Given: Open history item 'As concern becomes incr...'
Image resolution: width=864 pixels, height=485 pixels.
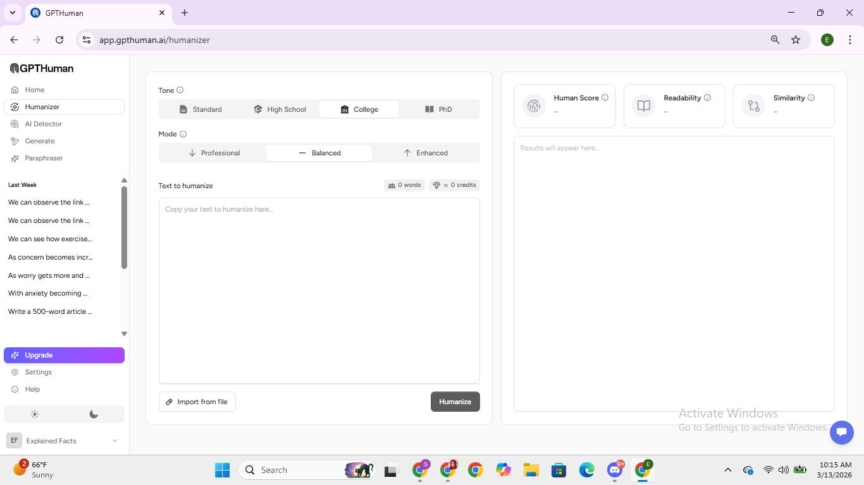Looking at the screenshot, I should coord(50,257).
